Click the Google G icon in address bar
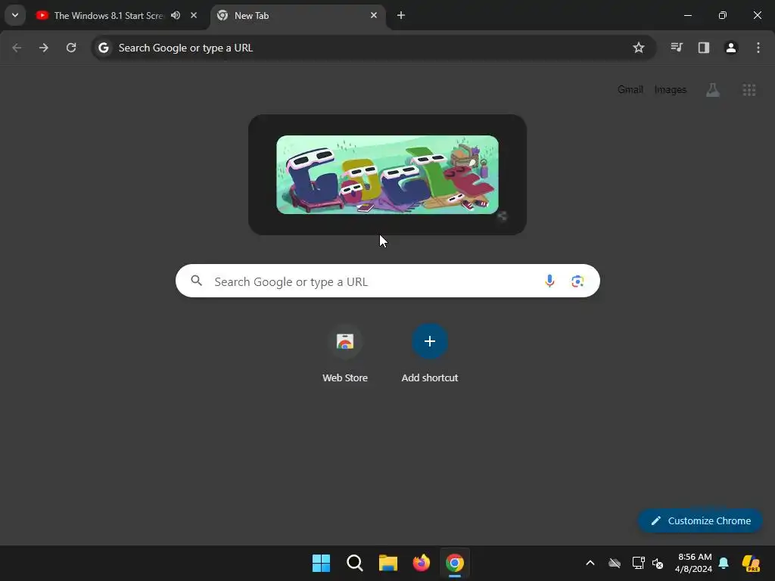This screenshot has width=775, height=581. [x=103, y=48]
